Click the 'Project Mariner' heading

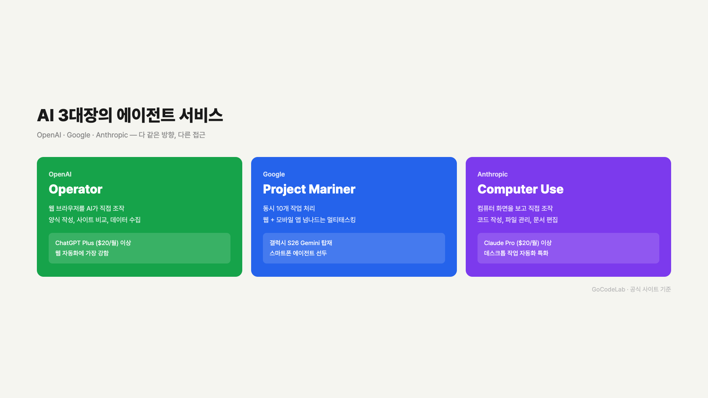pos(309,189)
